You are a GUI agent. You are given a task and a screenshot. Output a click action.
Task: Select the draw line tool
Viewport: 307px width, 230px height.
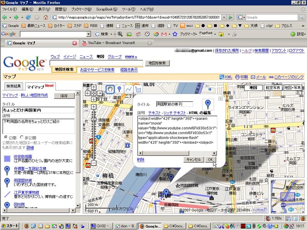pos(129,89)
